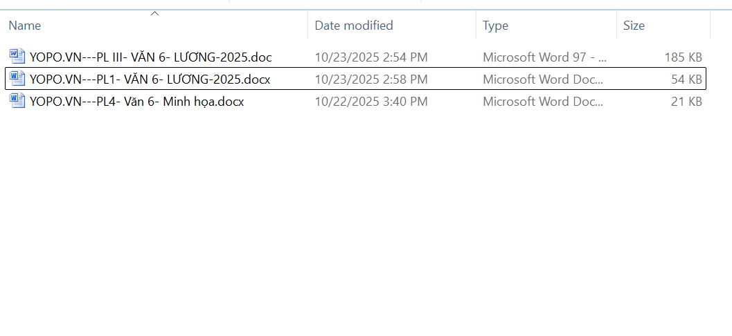Select the file name PL III- VĂN 6- LƯƠNG-2025.doc

[151, 57]
